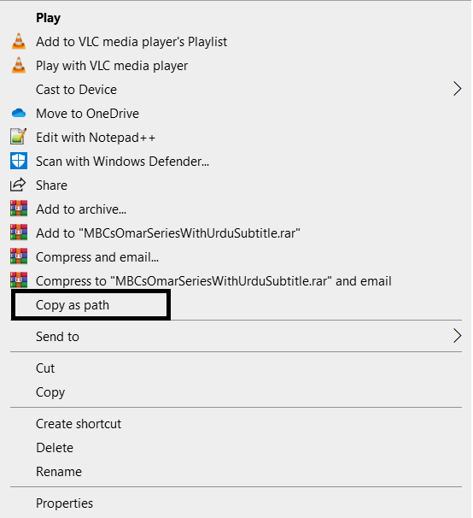Viewport: 473px width, 518px height.
Task: Click the Share arrow icon
Action: tap(18, 185)
